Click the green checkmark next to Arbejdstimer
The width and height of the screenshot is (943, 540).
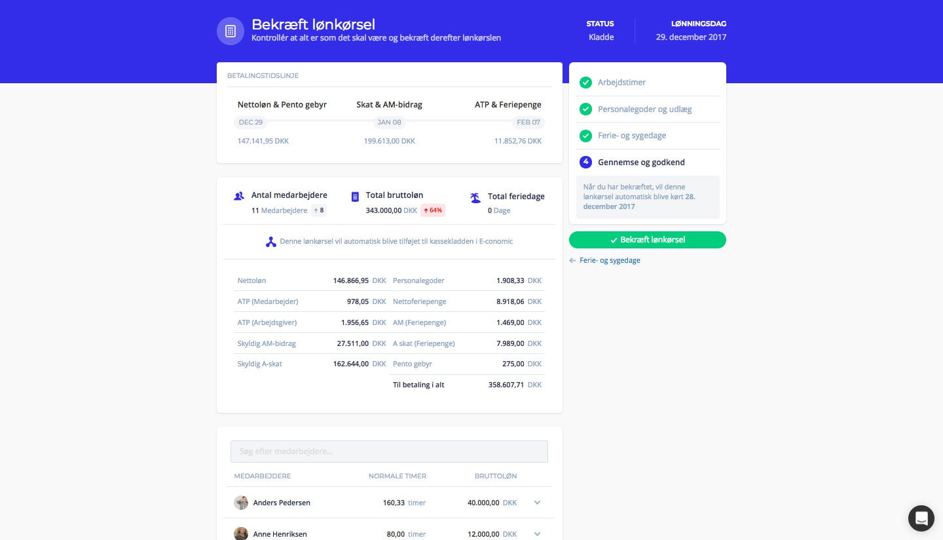coord(585,83)
